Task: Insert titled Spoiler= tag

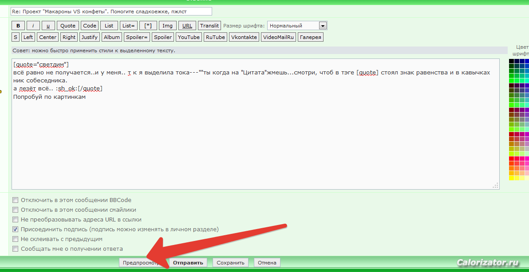Action: (x=137, y=37)
